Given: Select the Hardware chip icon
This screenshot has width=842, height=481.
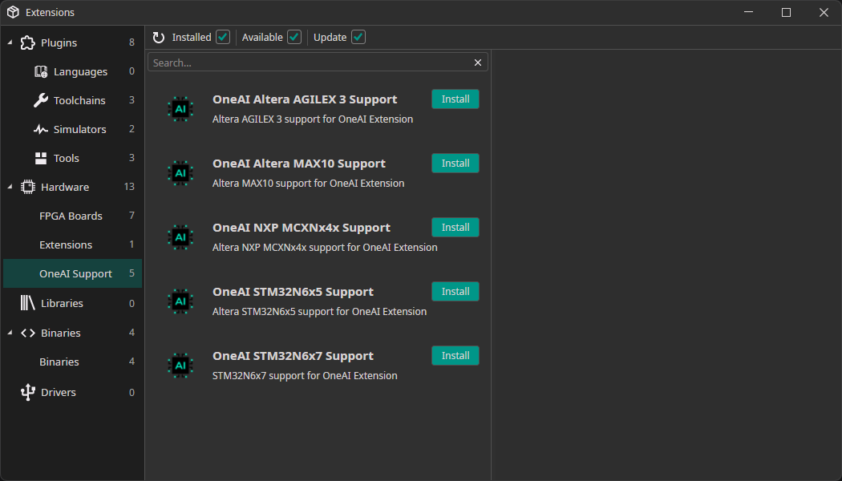Looking at the screenshot, I should (28, 186).
